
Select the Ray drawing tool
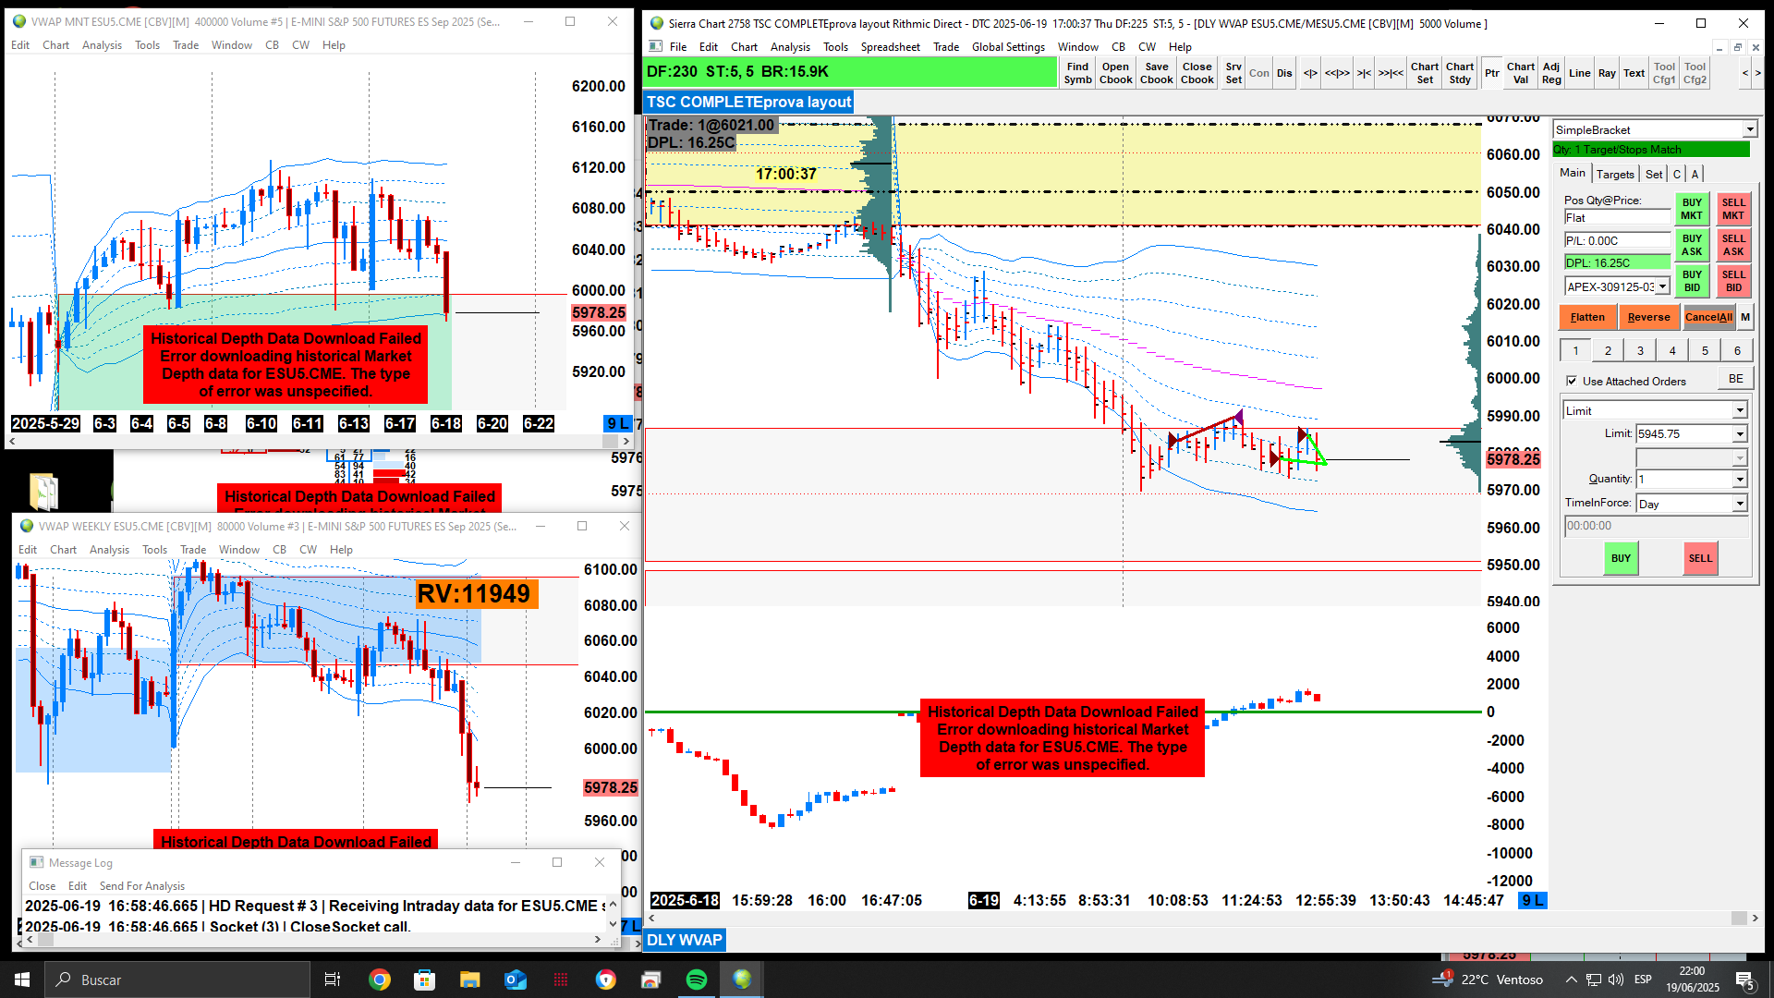[1607, 73]
